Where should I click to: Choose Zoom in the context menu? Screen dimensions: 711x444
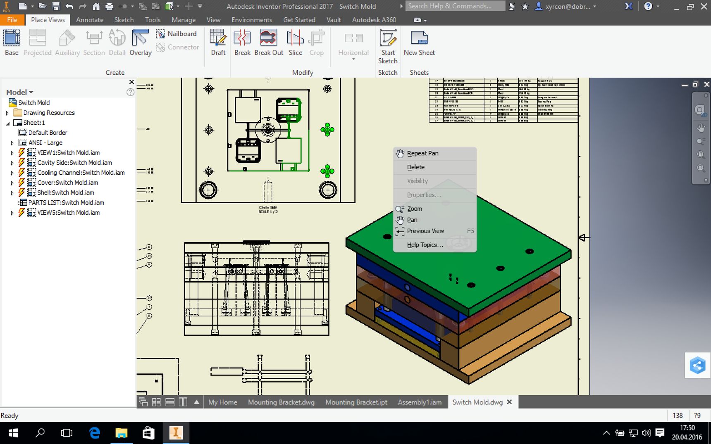(434, 209)
